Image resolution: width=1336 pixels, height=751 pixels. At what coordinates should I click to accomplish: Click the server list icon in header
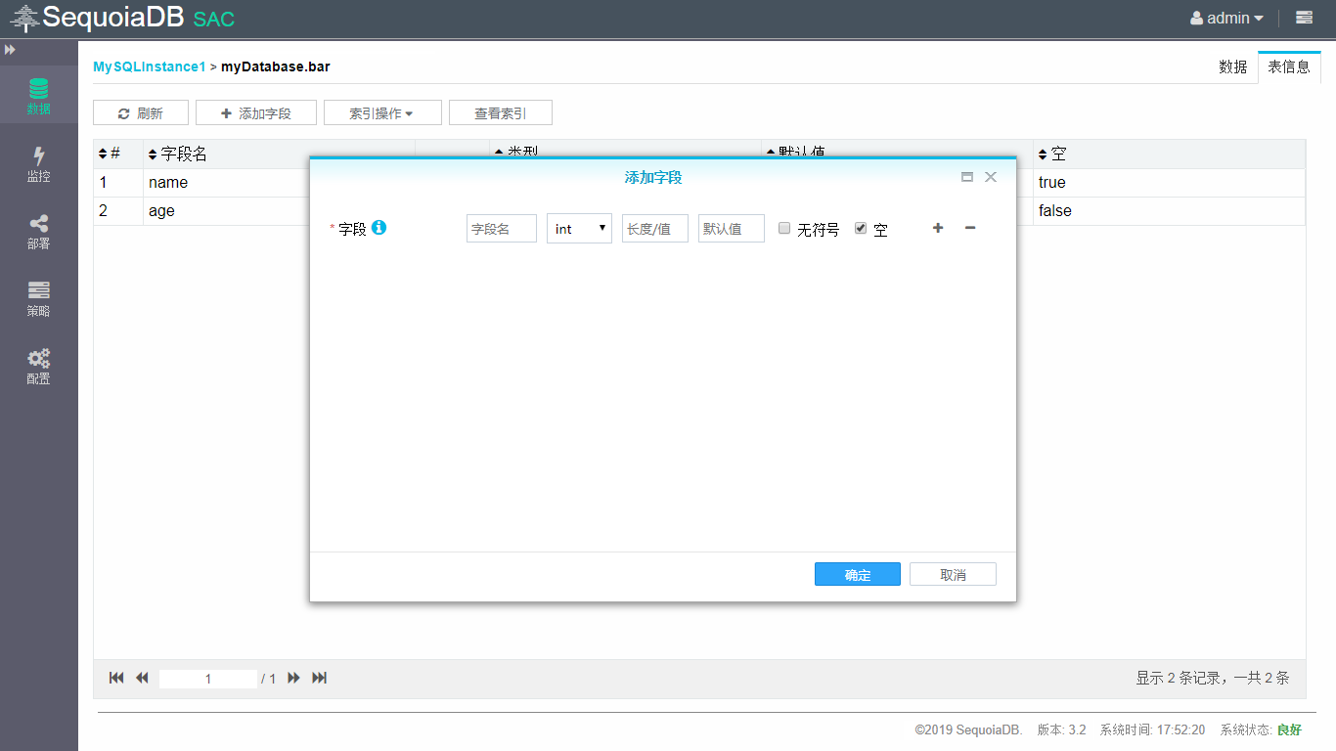[1304, 18]
